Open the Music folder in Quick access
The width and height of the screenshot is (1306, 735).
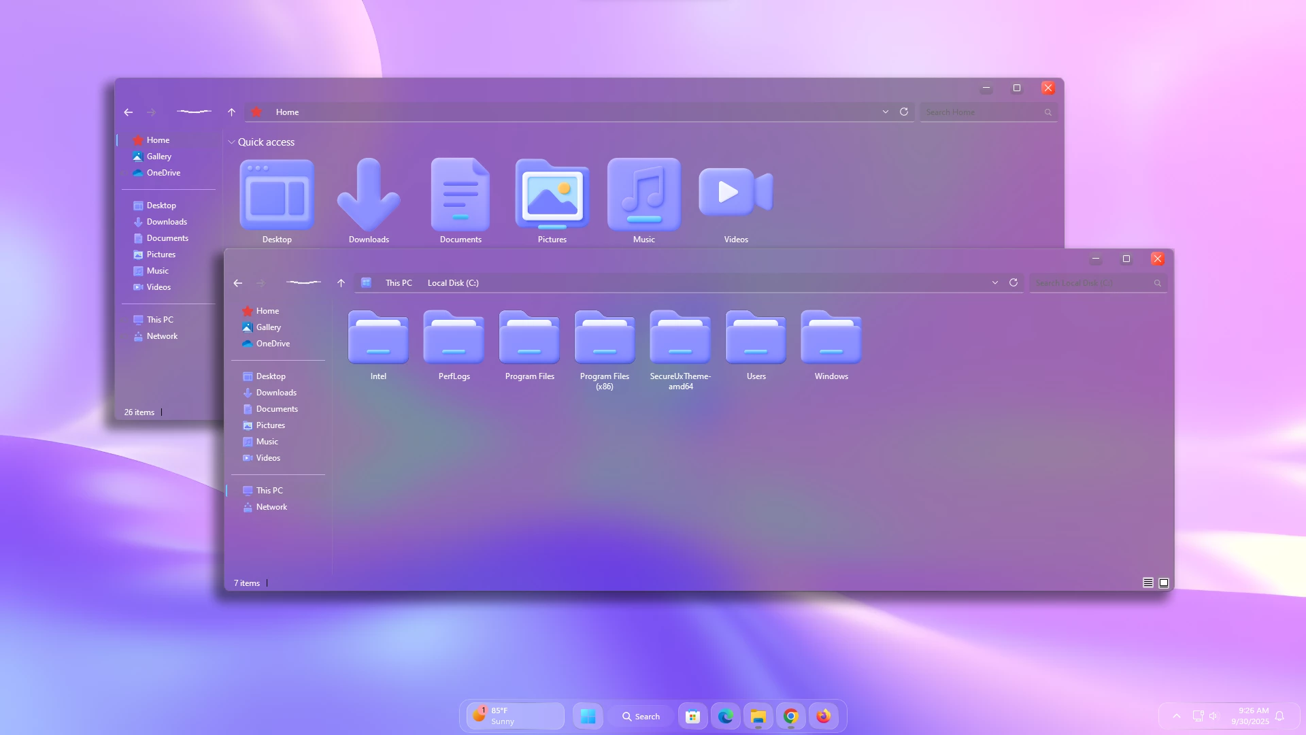[643, 196]
